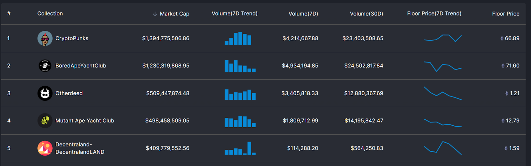Screen dimensions: 531x166
Task: Open the CryptoPunks collection link
Action: tap(72, 38)
